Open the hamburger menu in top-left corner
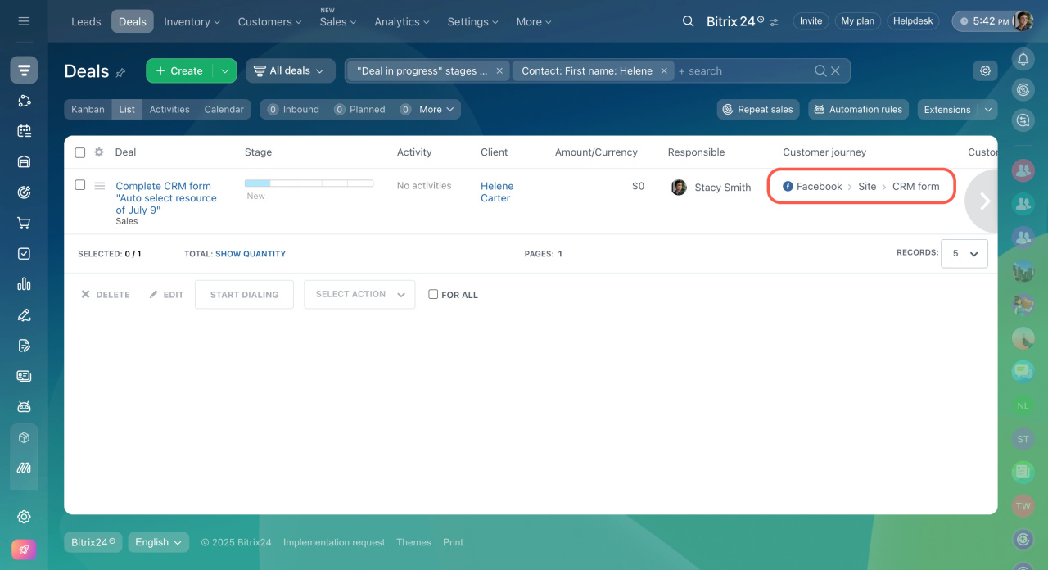Viewport: 1048px width, 570px height. click(24, 21)
